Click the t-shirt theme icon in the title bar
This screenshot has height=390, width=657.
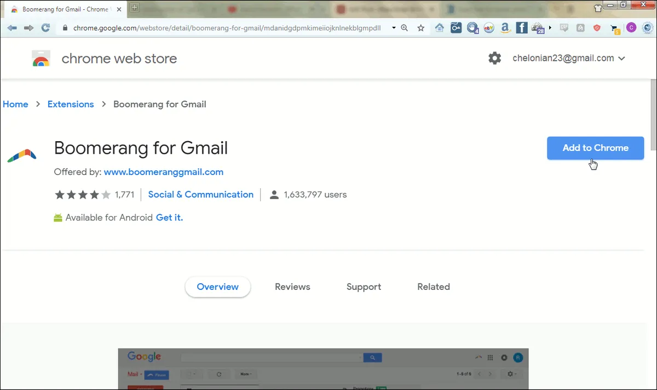597,8
